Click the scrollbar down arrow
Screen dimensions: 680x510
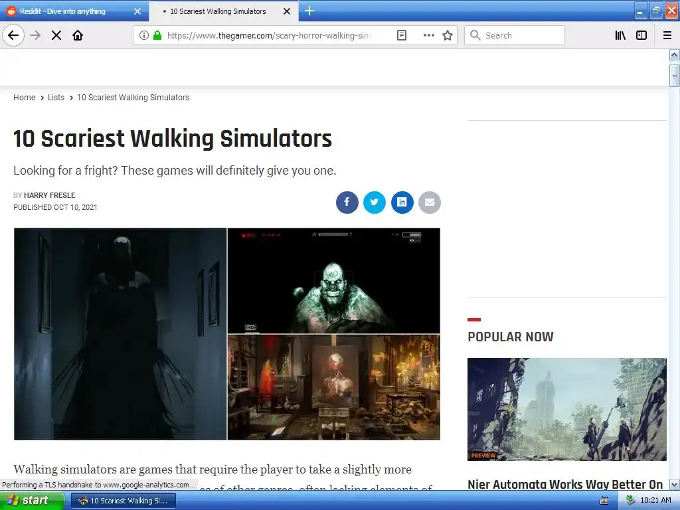[674, 484]
